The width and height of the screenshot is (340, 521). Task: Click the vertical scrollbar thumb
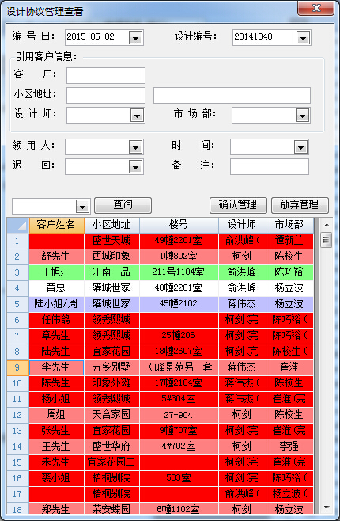click(x=327, y=240)
